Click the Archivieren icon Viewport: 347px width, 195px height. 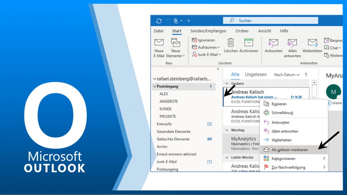click(x=248, y=42)
